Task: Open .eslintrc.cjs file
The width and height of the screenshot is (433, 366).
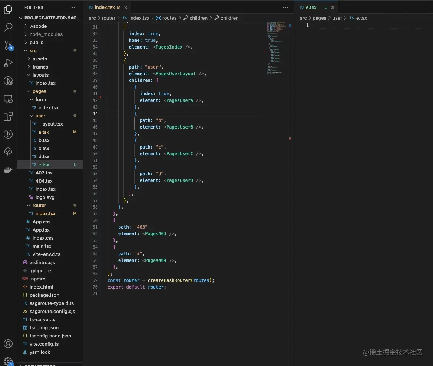Action: pos(50,262)
